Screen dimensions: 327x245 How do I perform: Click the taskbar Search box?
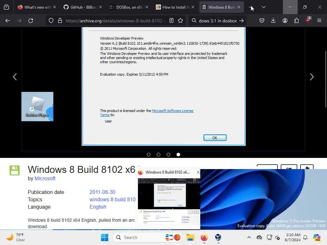(x=147, y=237)
